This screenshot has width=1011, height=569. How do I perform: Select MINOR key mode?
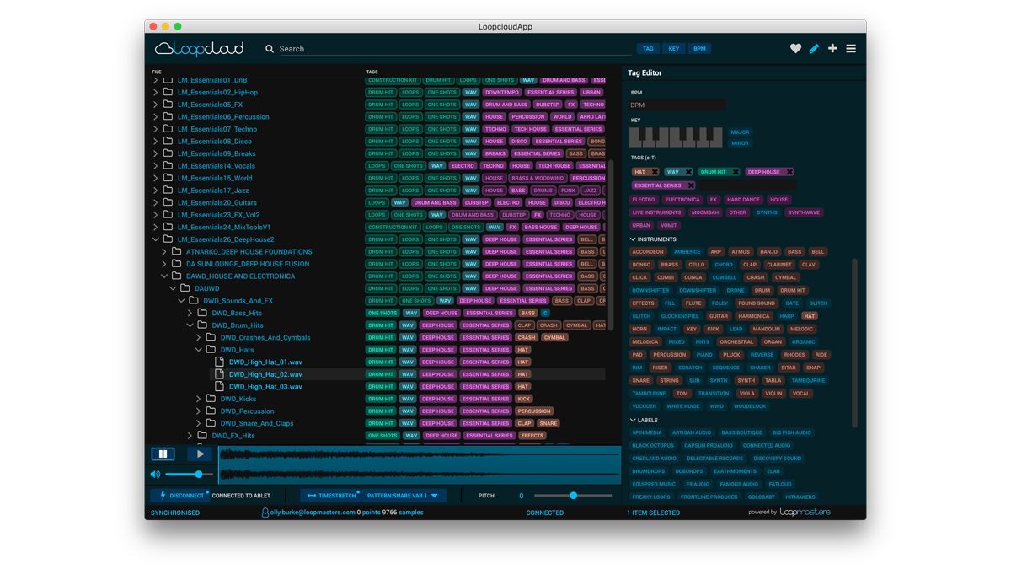click(x=740, y=143)
